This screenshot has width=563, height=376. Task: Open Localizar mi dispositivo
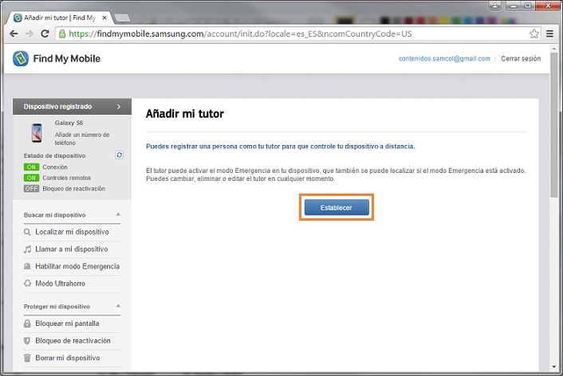coord(72,232)
